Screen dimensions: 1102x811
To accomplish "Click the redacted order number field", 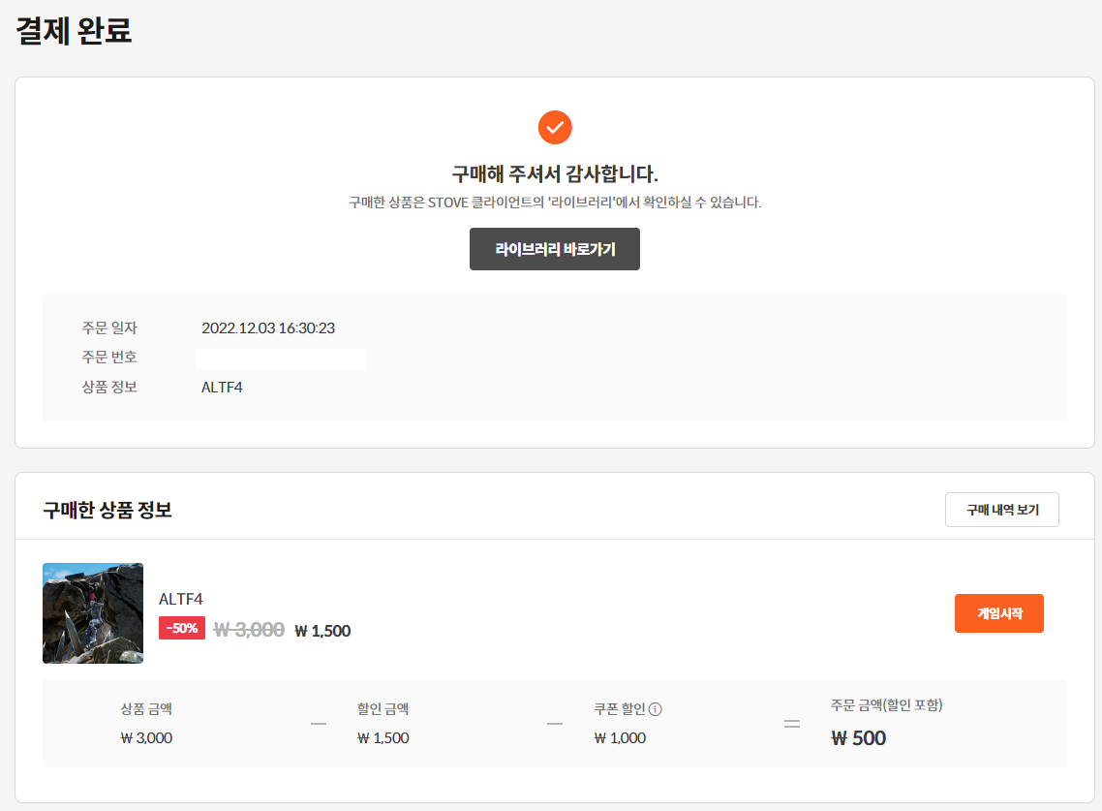I will tap(281, 359).
